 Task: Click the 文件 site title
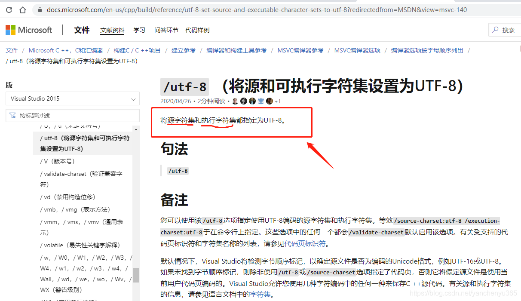coord(82,30)
